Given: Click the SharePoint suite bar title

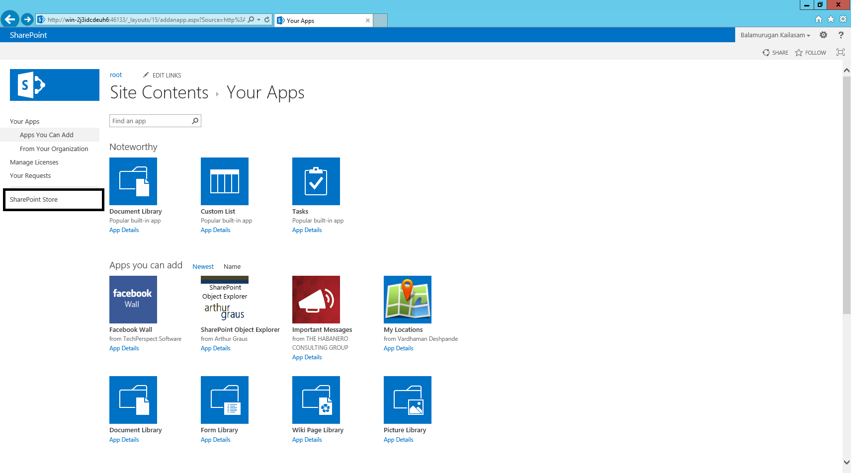Looking at the screenshot, I should tap(28, 35).
